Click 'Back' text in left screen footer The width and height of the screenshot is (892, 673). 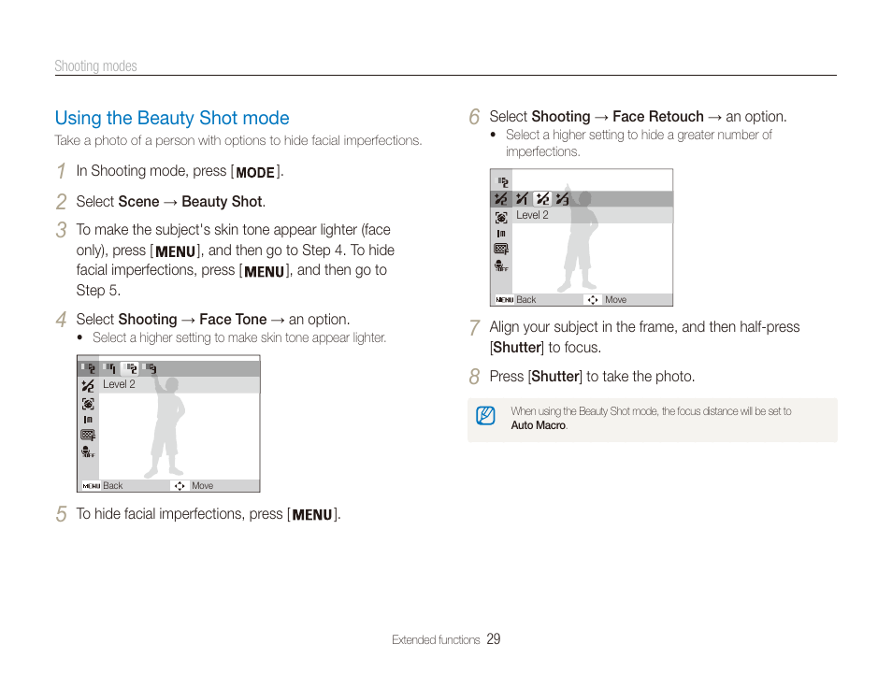112,486
